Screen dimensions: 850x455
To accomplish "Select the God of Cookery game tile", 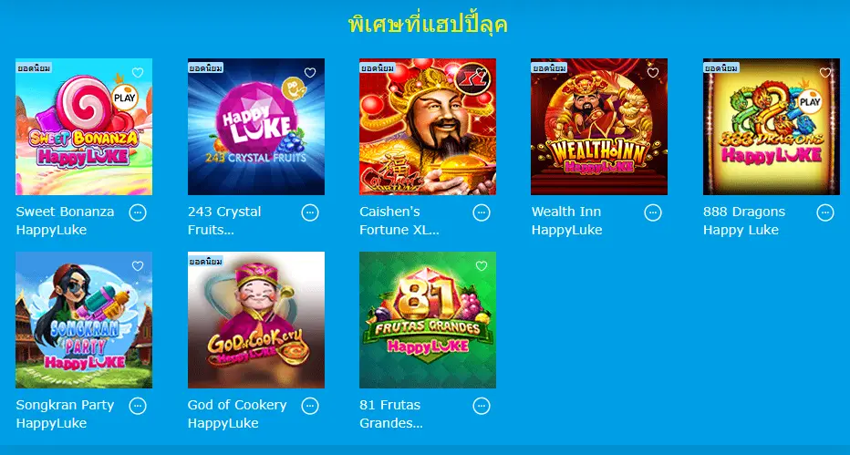I will pos(256,320).
